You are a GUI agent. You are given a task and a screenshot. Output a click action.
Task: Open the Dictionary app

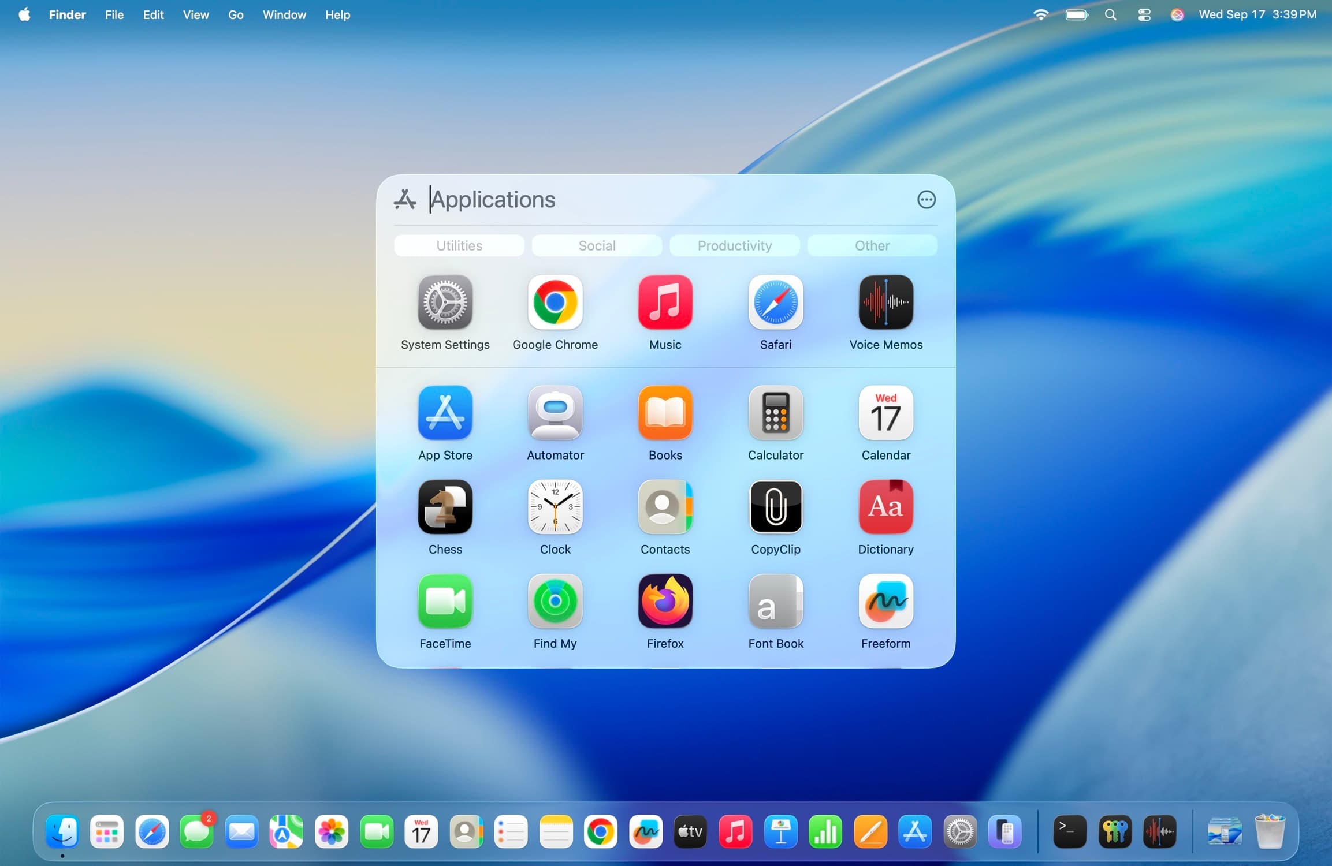click(885, 507)
